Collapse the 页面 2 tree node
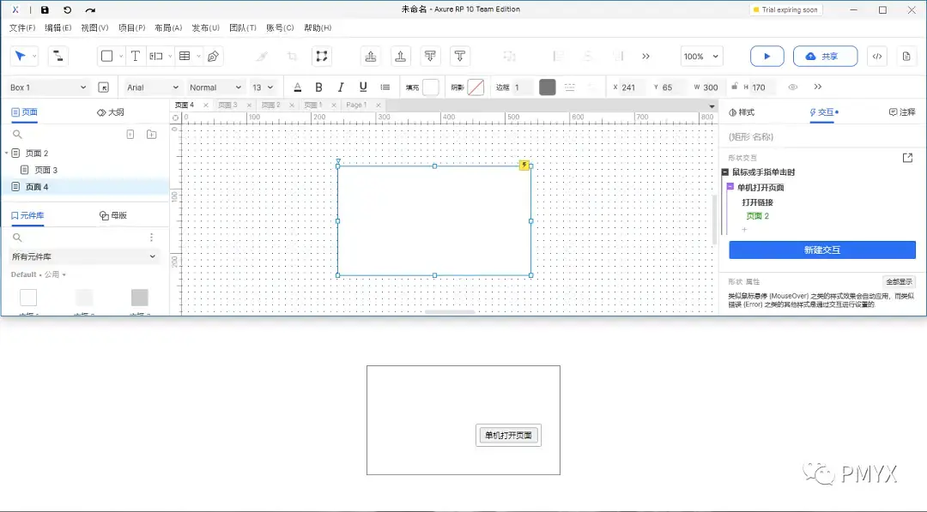This screenshot has height=512, width=927. point(7,154)
